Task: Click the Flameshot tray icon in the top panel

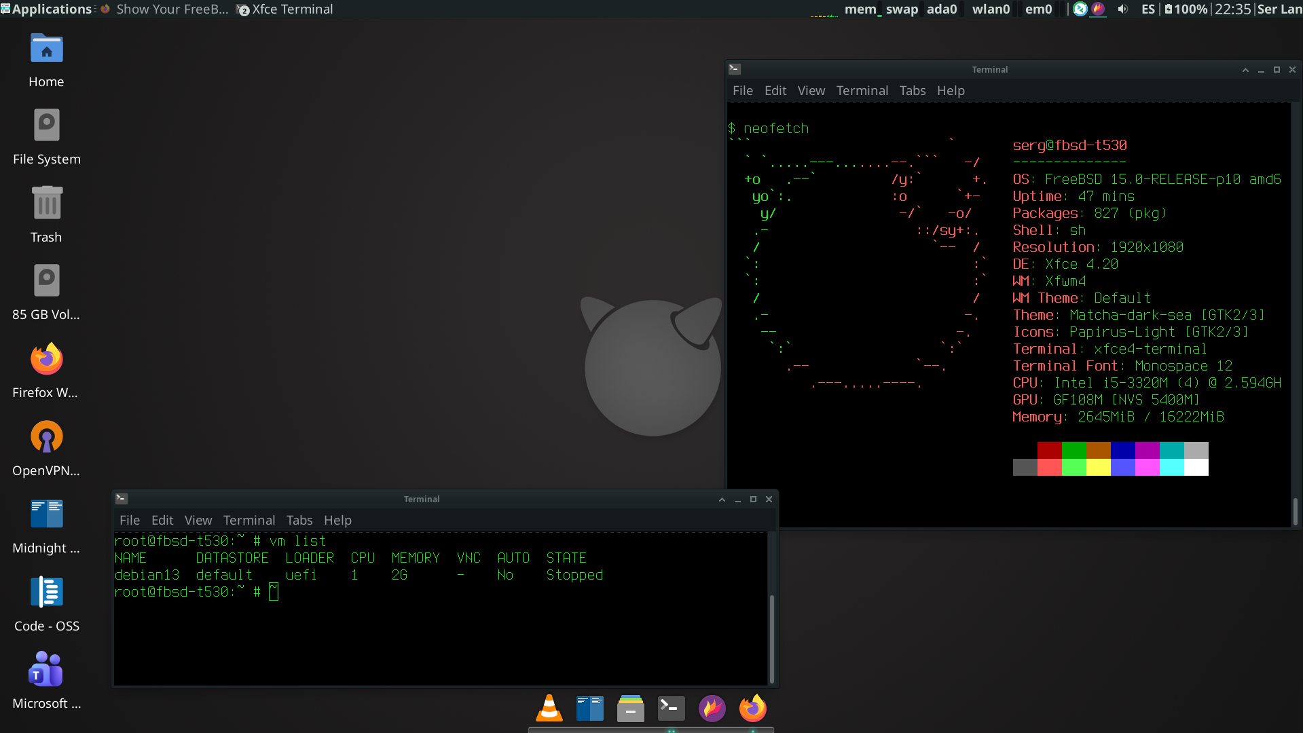Action: coord(1098,9)
